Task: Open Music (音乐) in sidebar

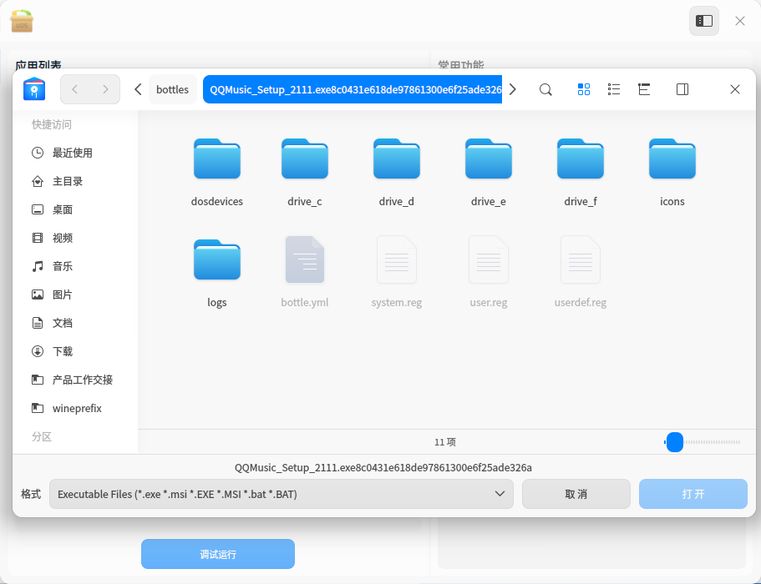Action: (75, 267)
